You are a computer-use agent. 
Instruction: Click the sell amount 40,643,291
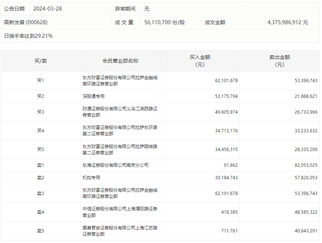[x=306, y=231]
